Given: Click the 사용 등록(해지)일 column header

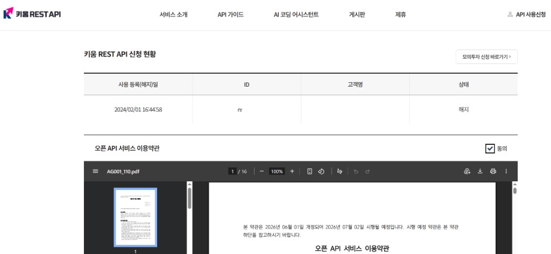Looking at the screenshot, I should tap(138, 84).
